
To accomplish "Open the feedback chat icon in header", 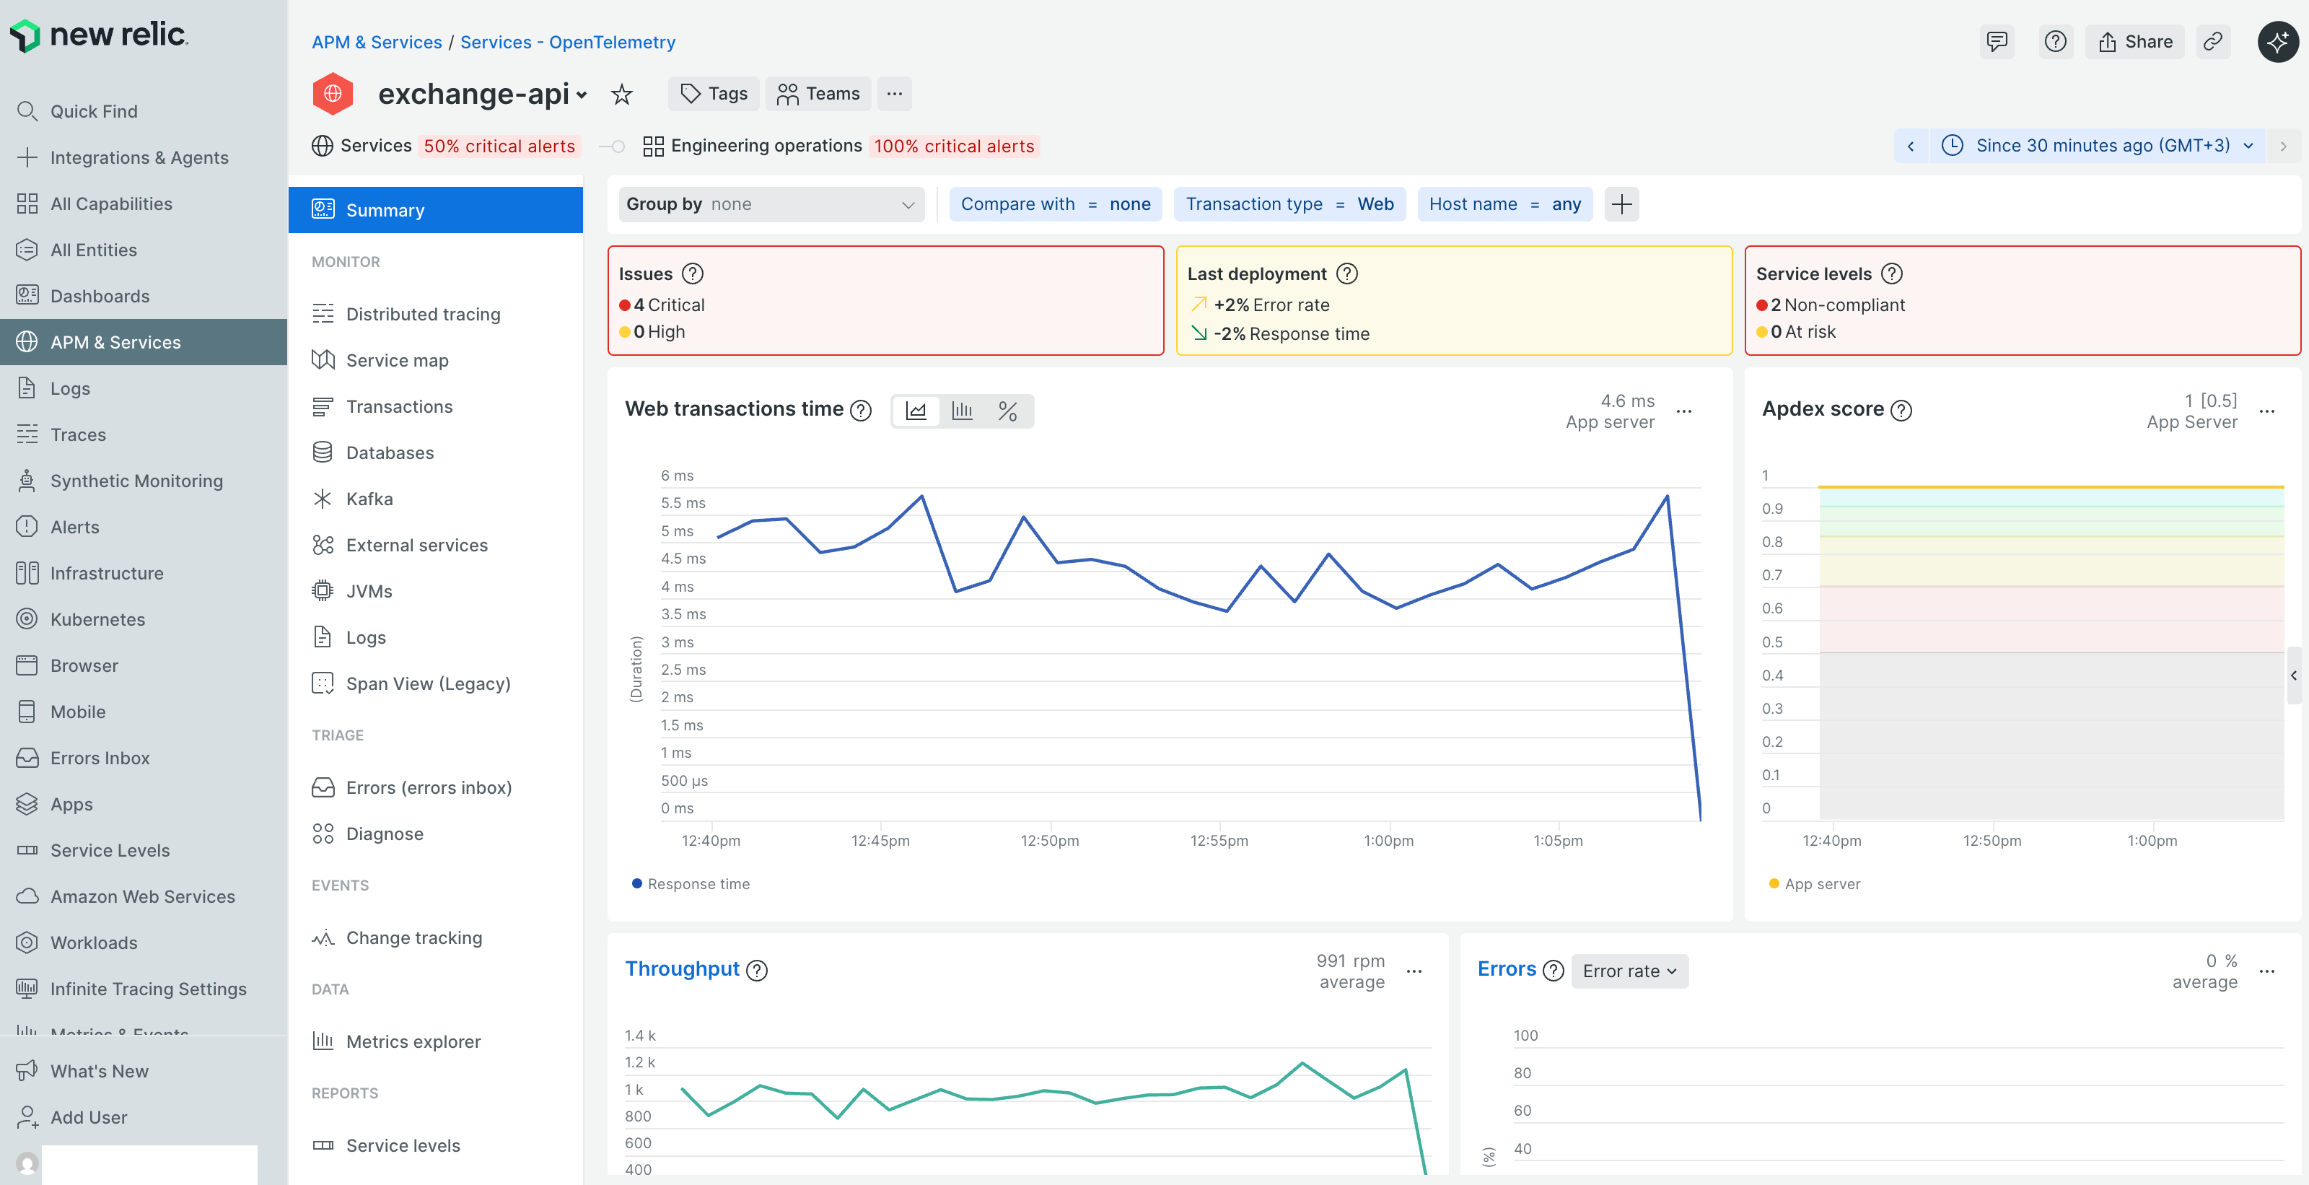I will 1996,42.
